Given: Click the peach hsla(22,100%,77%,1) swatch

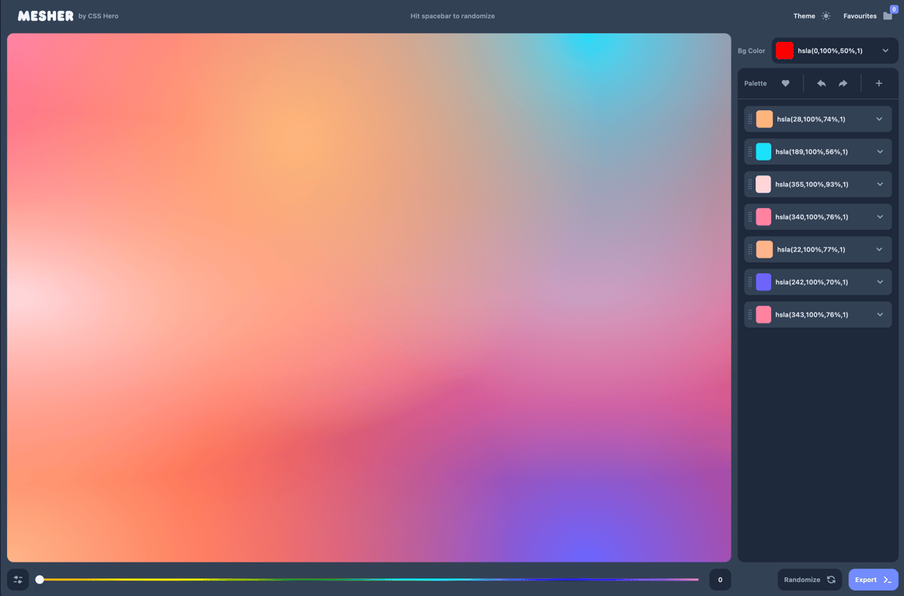Looking at the screenshot, I should pos(764,249).
